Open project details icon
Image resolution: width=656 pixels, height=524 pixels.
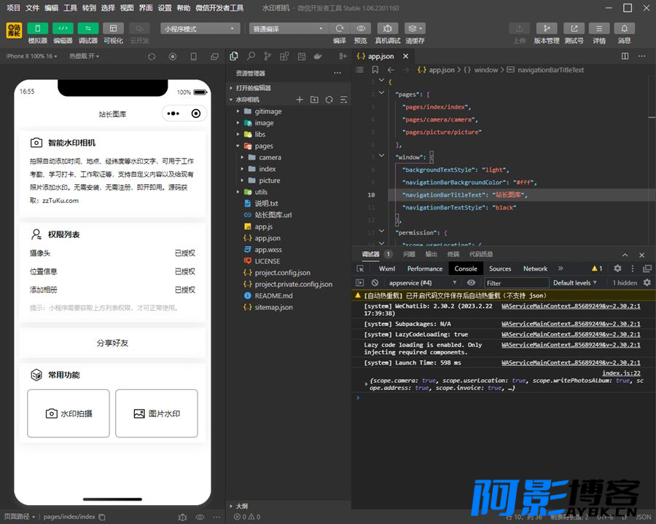(599, 28)
